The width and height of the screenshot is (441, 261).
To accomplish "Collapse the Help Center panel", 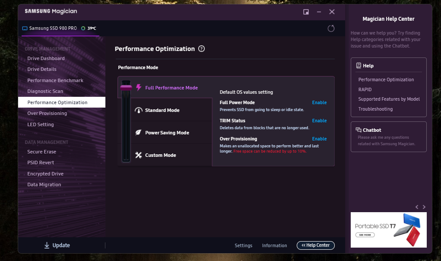I will 315,245.
